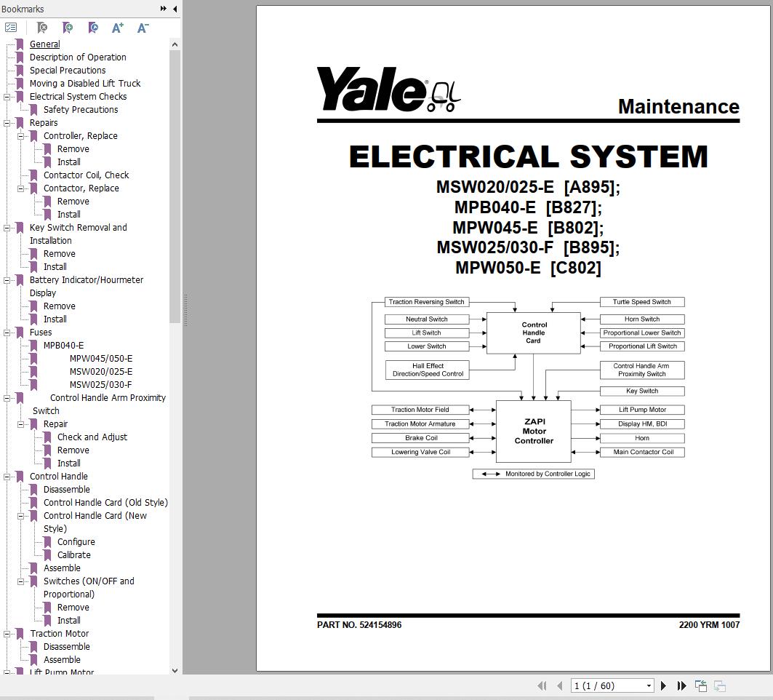The image size is (773, 700).
Task: Jump to the last page
Action: click(682, 685)
